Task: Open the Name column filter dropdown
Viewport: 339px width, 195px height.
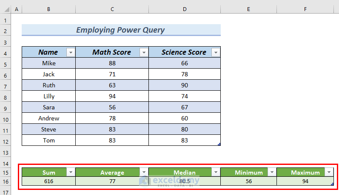Action: pos(71,53)
